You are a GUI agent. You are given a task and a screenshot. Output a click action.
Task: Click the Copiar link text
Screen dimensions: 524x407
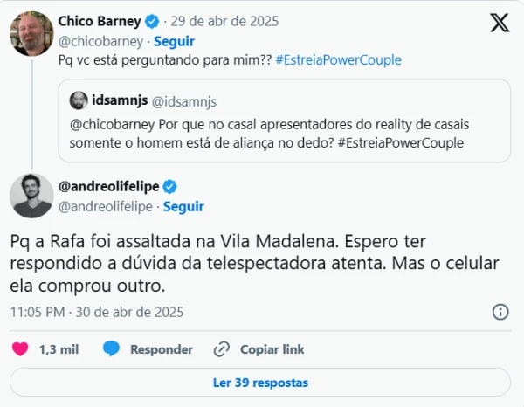pos(272,349)
